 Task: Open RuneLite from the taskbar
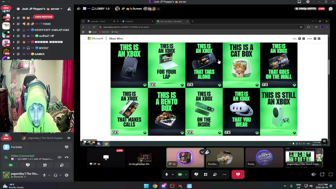click(181, 186)
